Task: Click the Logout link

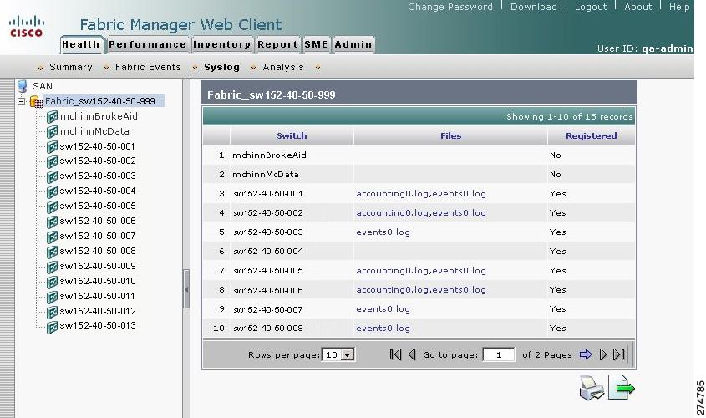Action: click(x=591, y=7)
